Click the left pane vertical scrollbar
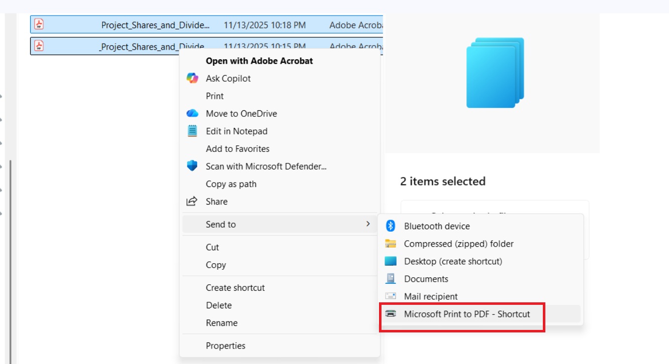This screenshot has height=364, width=669. coord(10,251)
